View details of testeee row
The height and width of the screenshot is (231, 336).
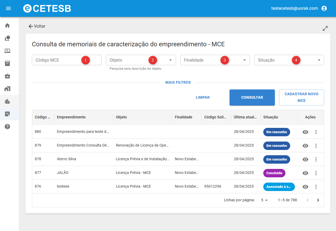(305, 187)
